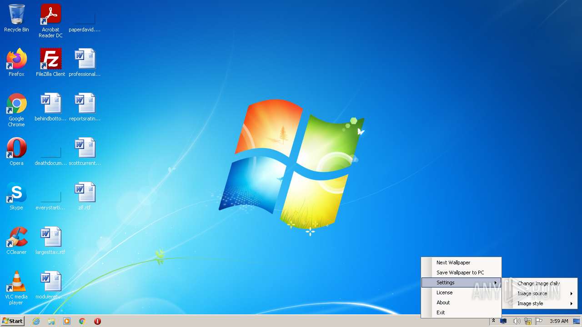Open CCleaner desktop shortcut
Screen dimensions: 582x327
[x=16, y=241]
